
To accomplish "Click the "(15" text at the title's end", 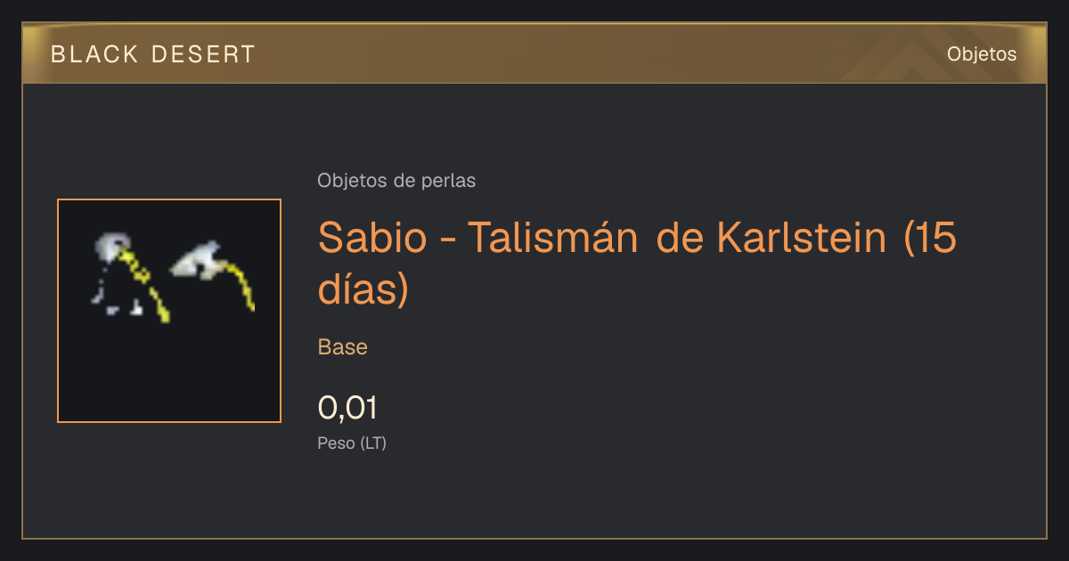I will tap(930, 239).
